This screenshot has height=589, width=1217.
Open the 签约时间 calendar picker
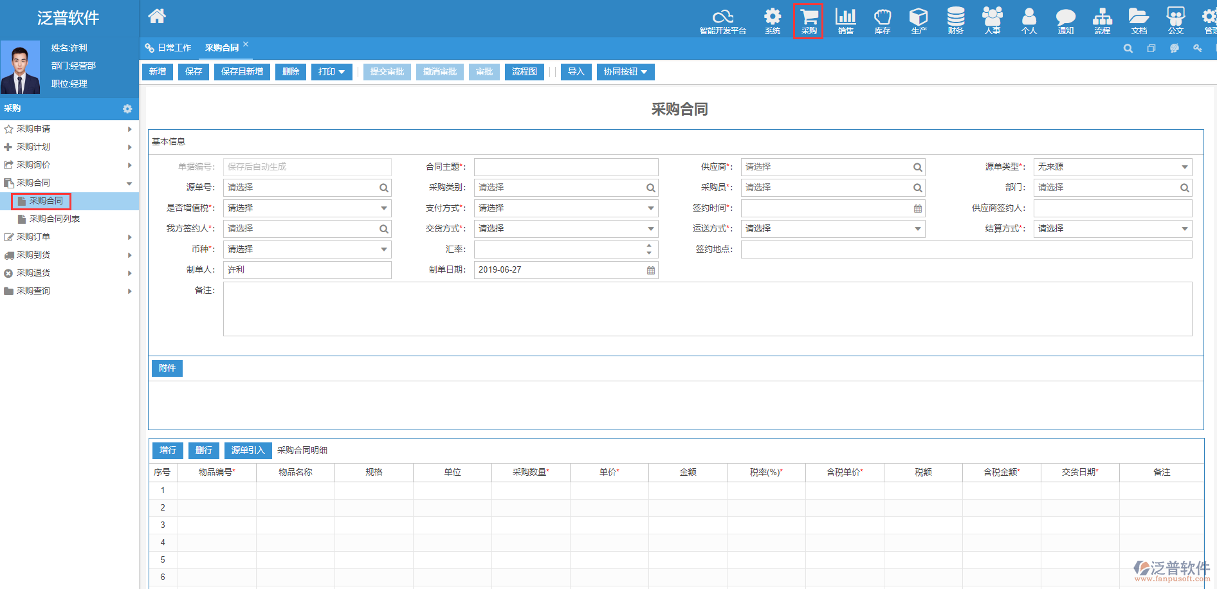[x=917, y=208]
